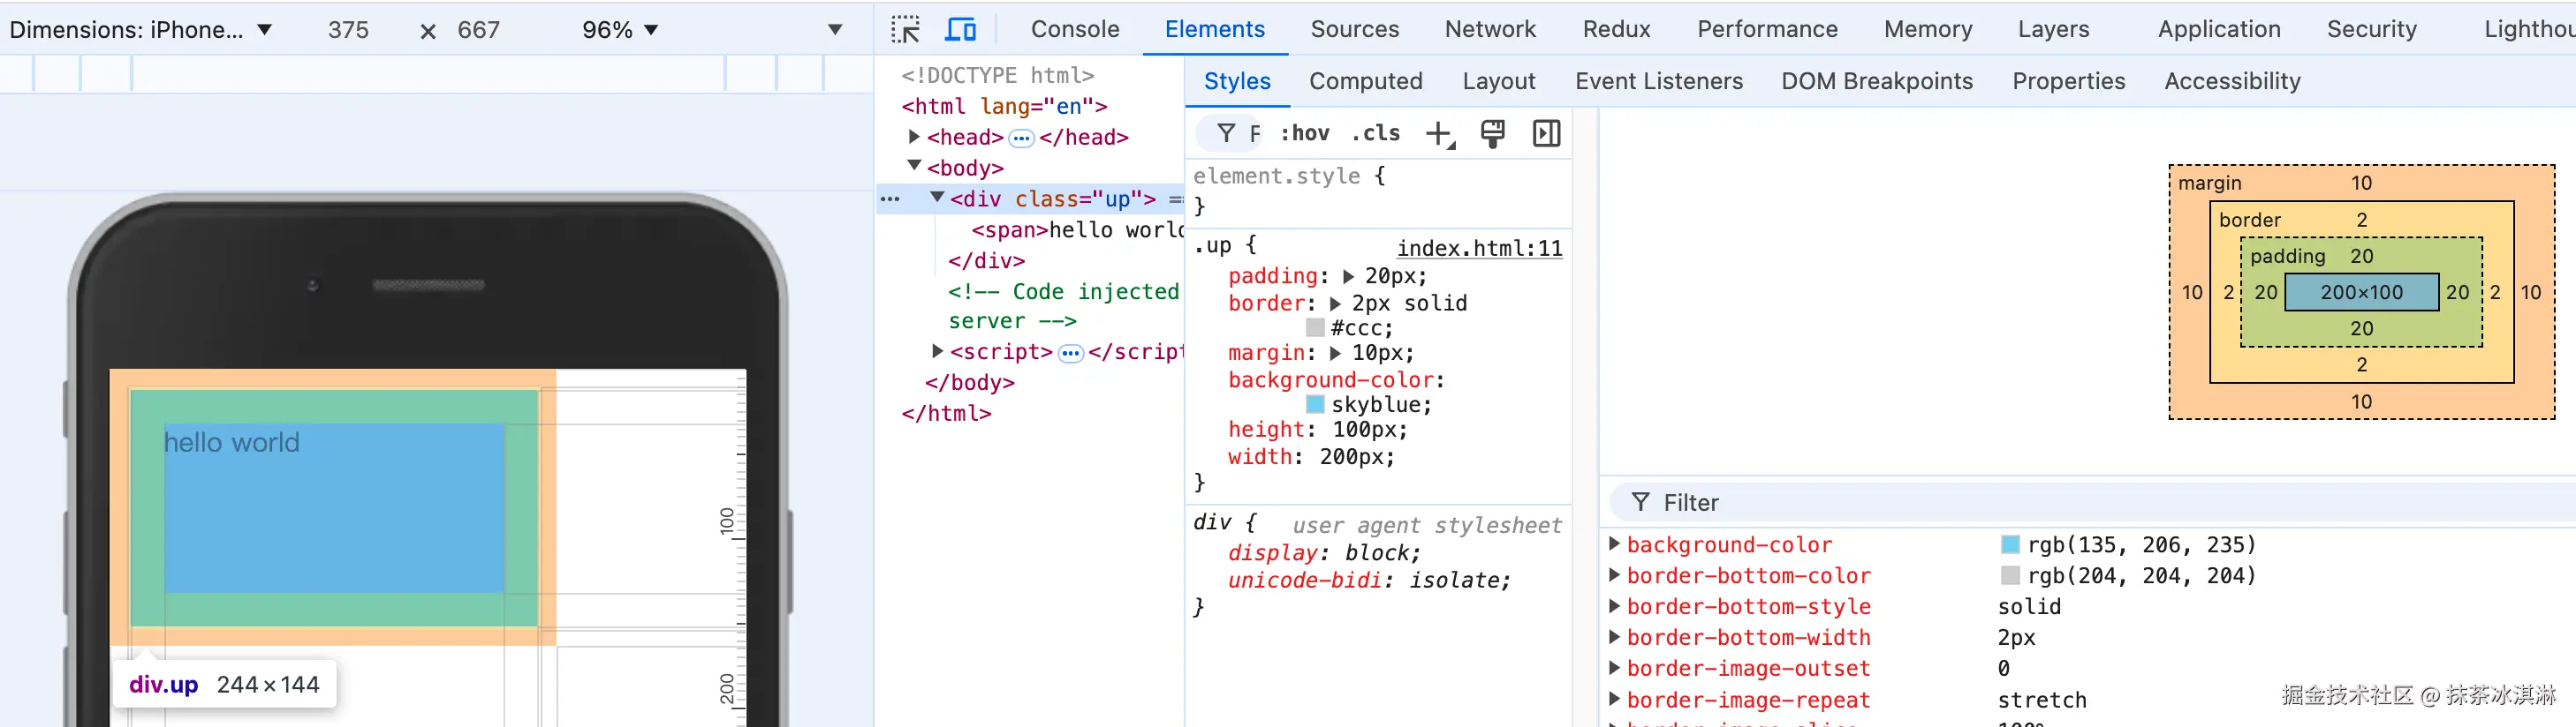The height and width of the screenshot is (727, 2576).
Task: Open the Event Listeners sub-tab
Action: point(1658,81)
